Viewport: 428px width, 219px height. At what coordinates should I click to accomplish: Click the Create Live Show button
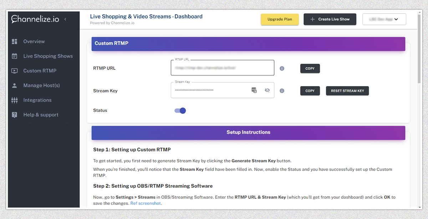coord(330,19)
